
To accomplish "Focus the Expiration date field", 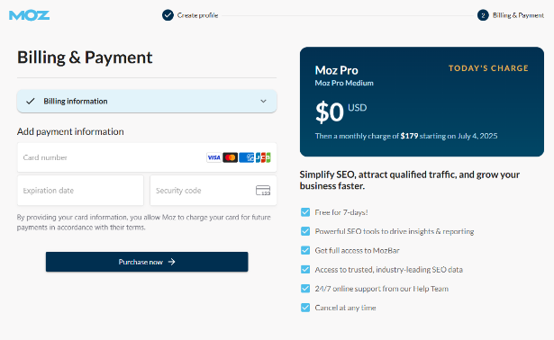I will click(x=80, y=191).
